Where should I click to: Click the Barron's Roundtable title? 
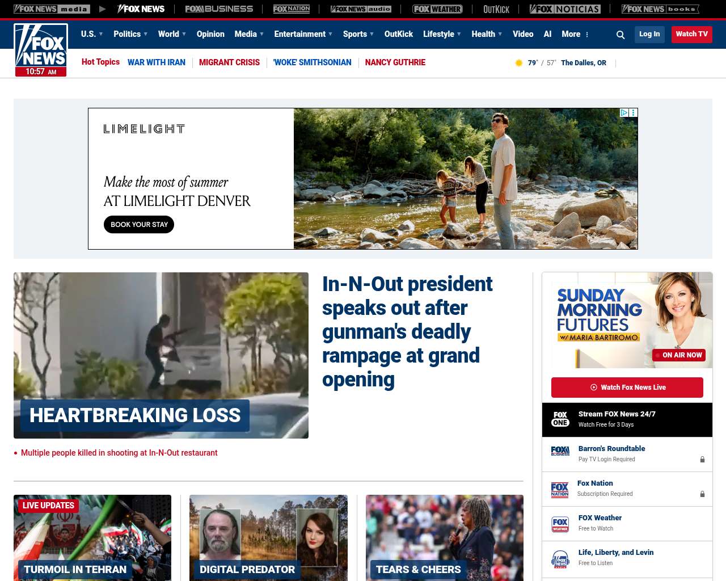pos(612,449)
